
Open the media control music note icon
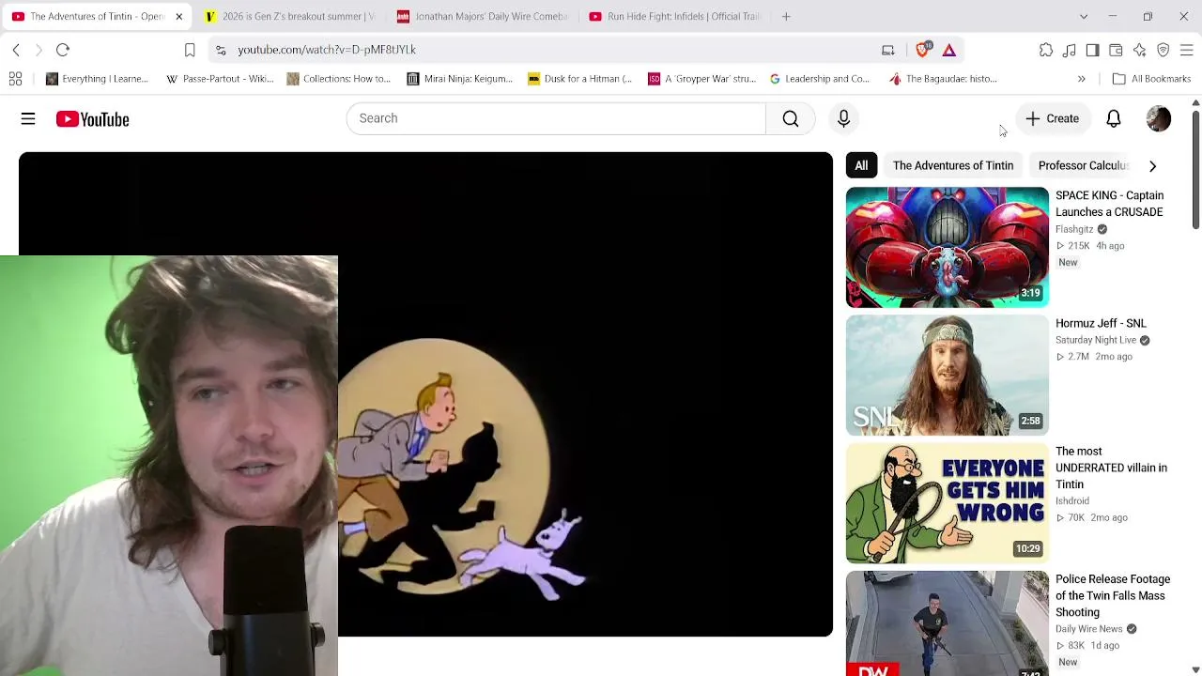[x=1070, y=50]
